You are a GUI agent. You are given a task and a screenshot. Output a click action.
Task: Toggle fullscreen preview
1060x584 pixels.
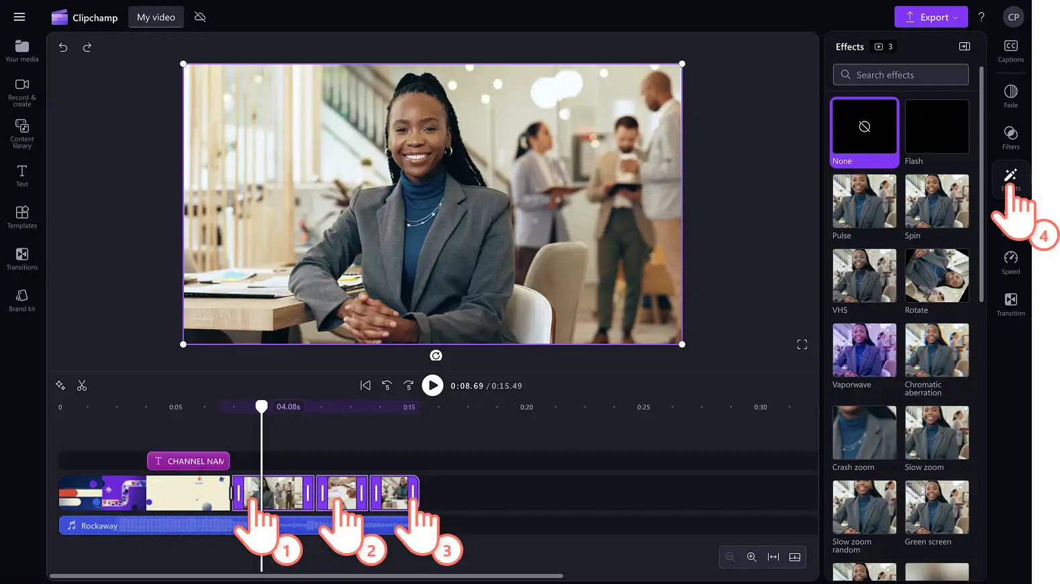pyautogui.click(x=802, y=344)
